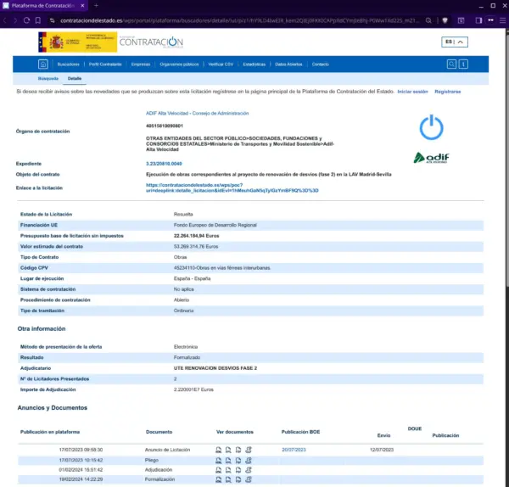
Task: Open HTML view of Formalización document
Action: click(219, 479)
